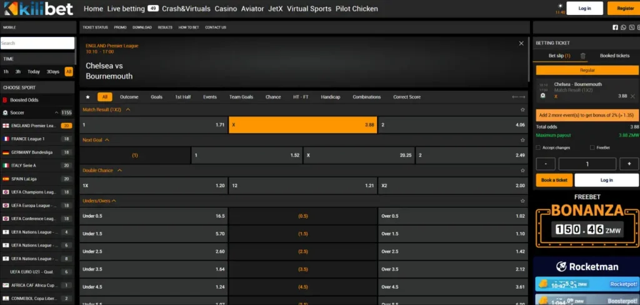Open the Goals market tab
This screenshot has height=305, width=640.
tap(156, 97)
